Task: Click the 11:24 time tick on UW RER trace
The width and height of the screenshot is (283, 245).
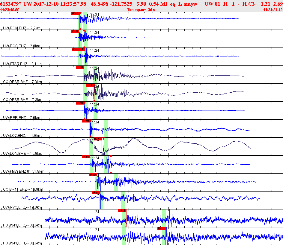Action: coord(93,104)
